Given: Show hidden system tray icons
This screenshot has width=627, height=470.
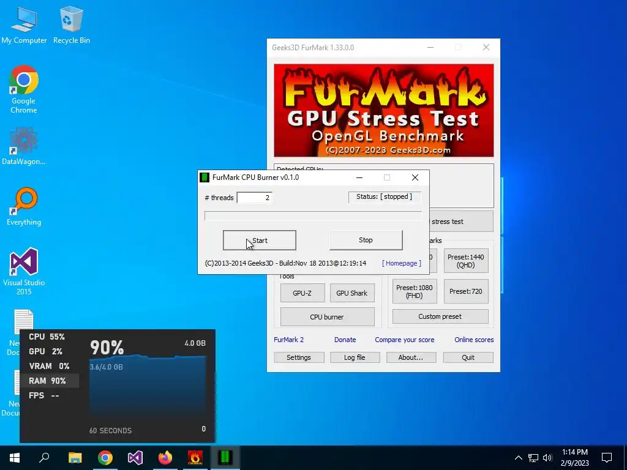Looking at the screenshot, I should (x=518, y=458).
